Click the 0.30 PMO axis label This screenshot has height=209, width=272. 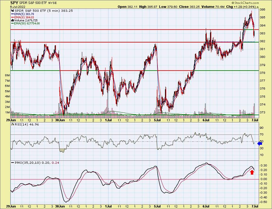coord(264,166)
